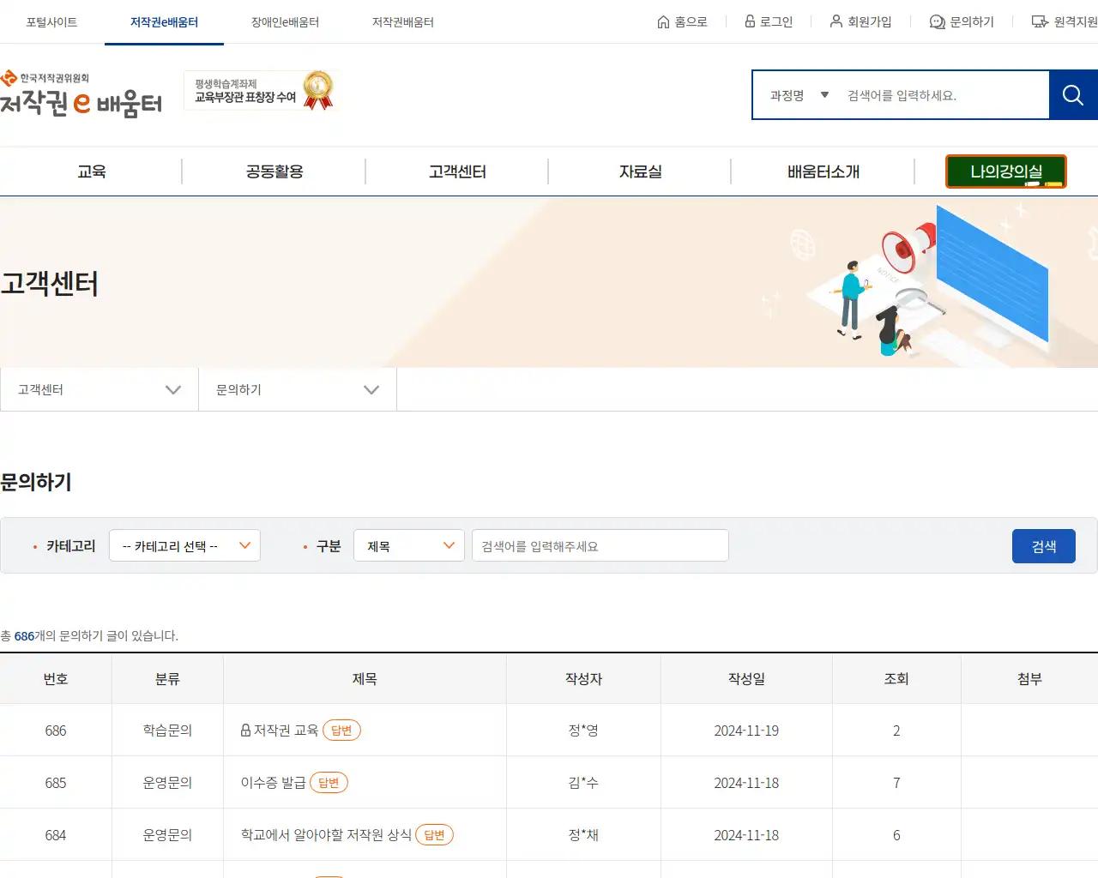Click the home icon next to 홈으로
This screenshot has height=878, width=1098.
click(663, 21)
